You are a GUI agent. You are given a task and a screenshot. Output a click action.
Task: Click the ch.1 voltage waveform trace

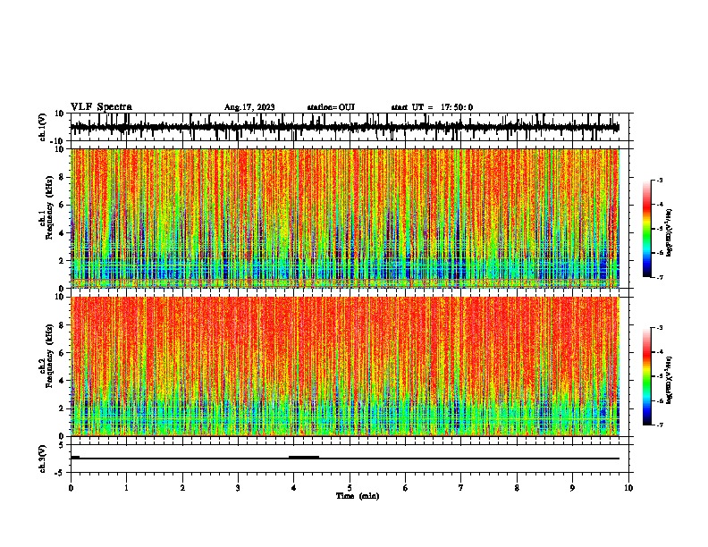pyautogui.click(x=345, y=128)
